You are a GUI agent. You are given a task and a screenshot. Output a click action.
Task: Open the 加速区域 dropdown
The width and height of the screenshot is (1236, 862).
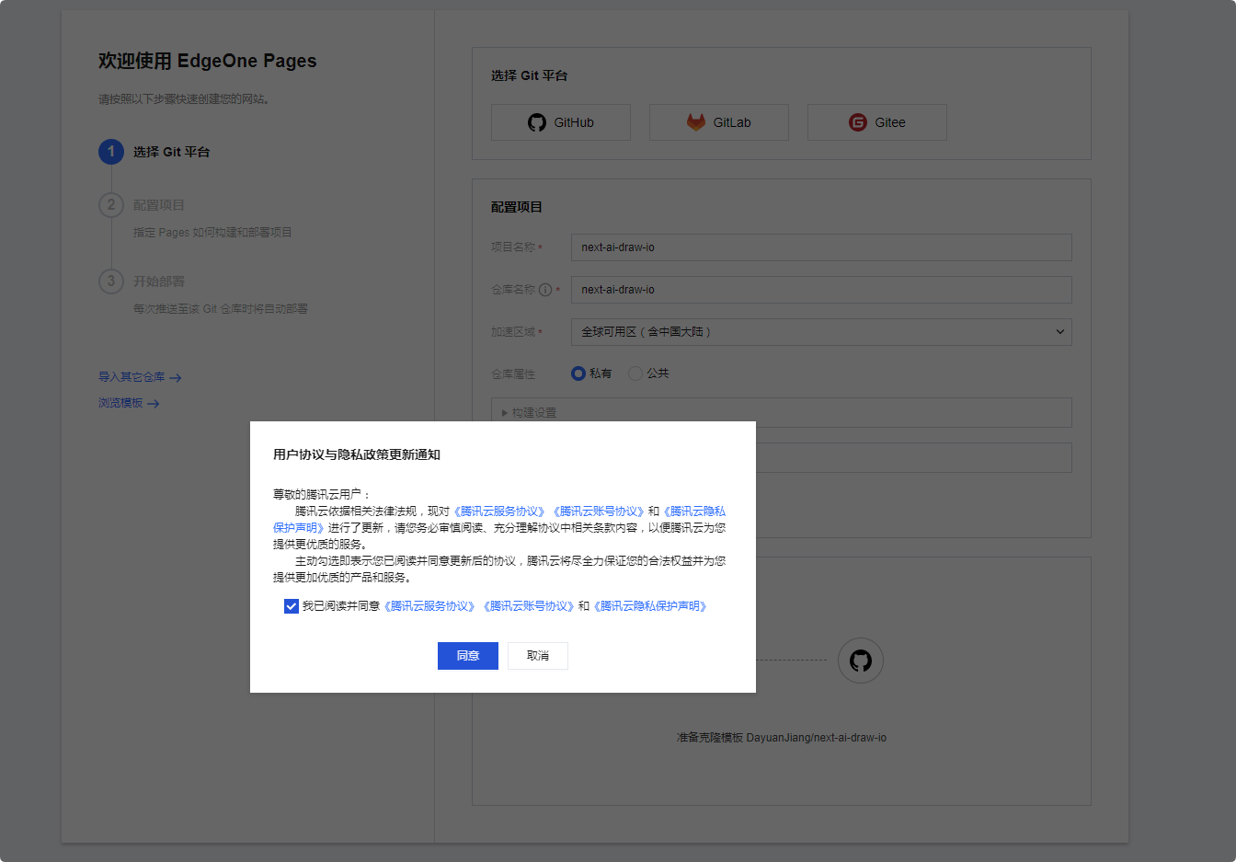[x=821, y=332]
